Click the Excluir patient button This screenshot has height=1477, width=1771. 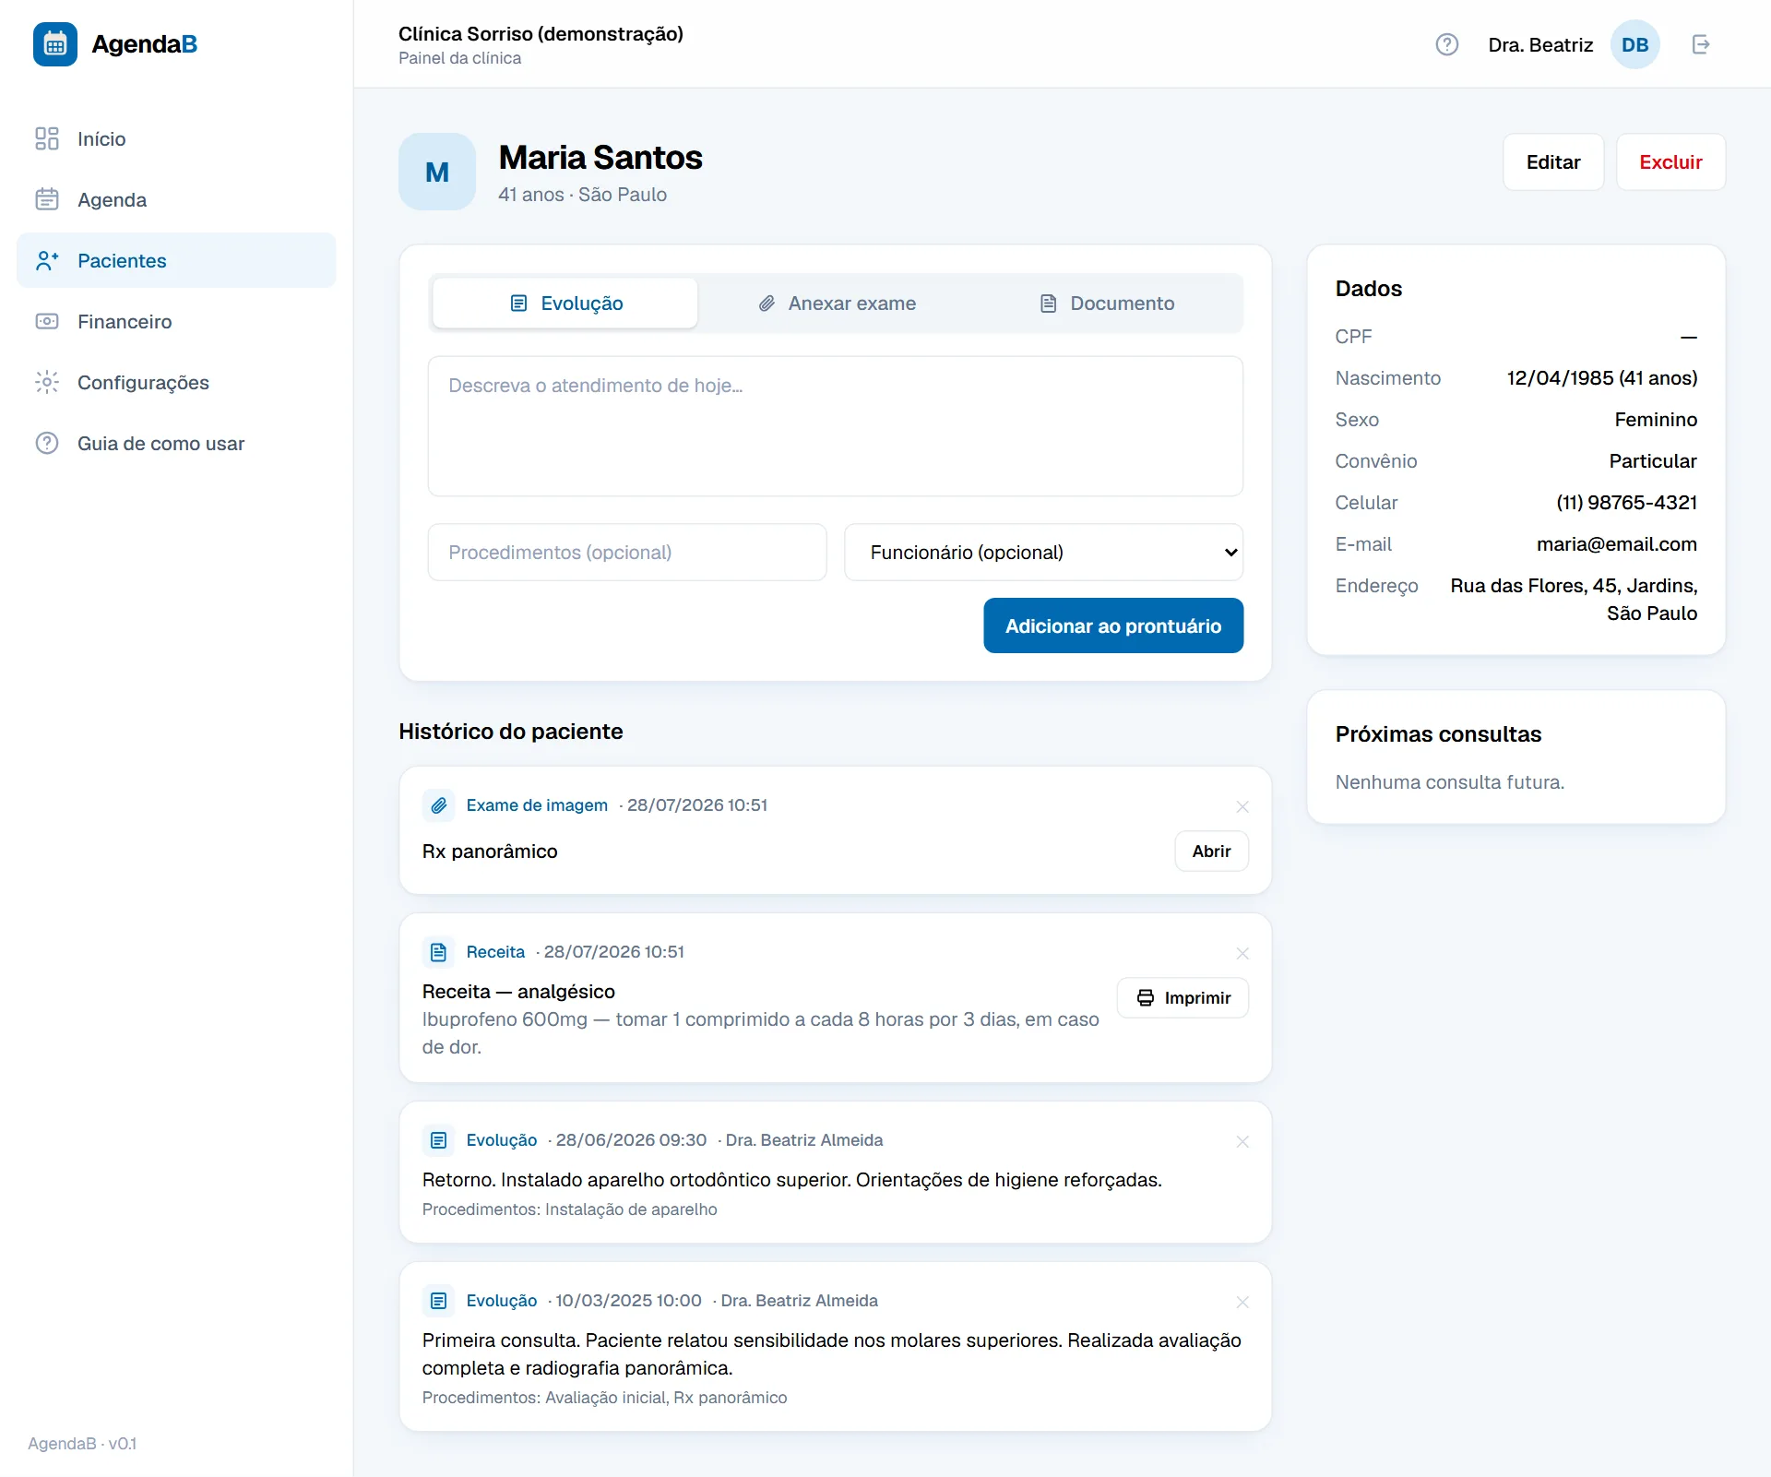pos(1670,162)
